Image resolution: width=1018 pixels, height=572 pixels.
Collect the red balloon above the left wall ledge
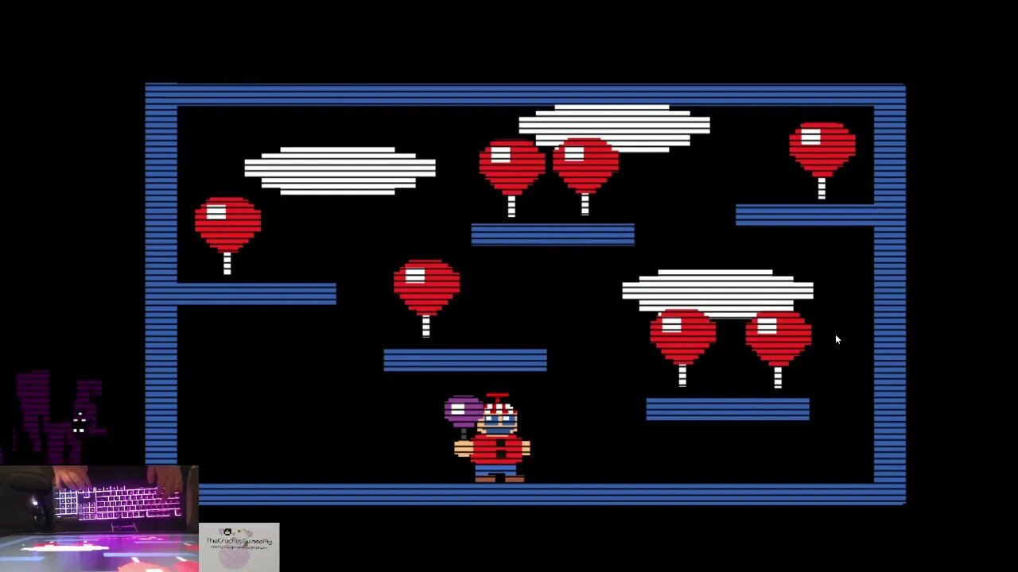(x=227, y=236)
